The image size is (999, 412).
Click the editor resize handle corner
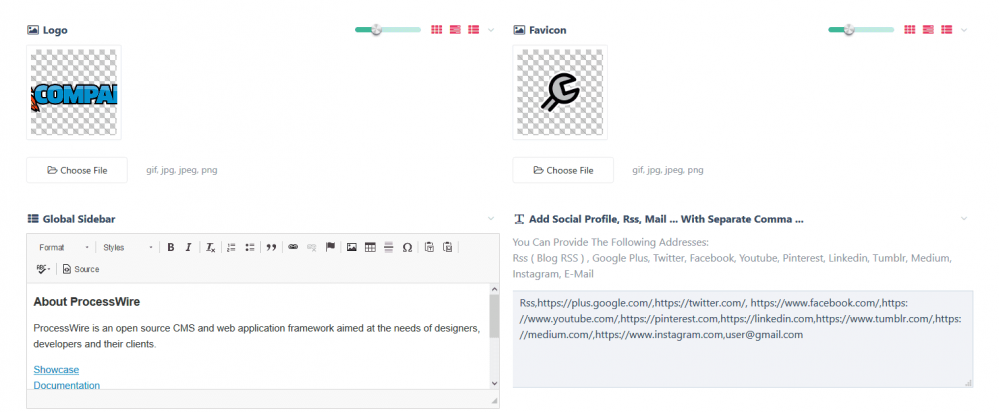point(494,401)
